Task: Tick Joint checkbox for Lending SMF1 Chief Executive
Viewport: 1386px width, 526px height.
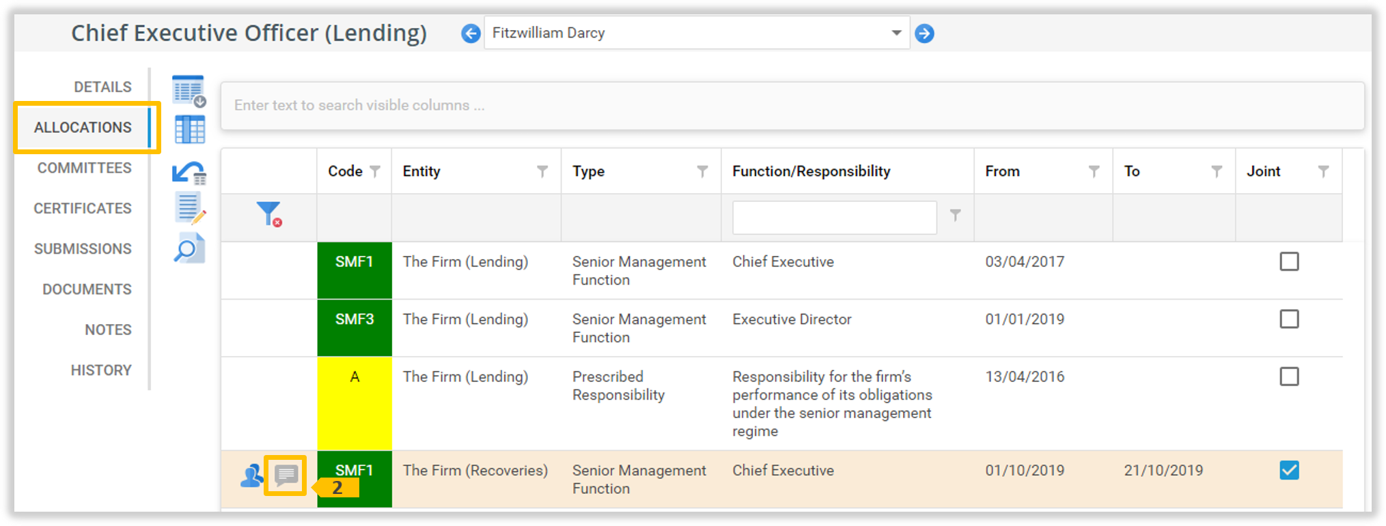Action: point(1288,262)
